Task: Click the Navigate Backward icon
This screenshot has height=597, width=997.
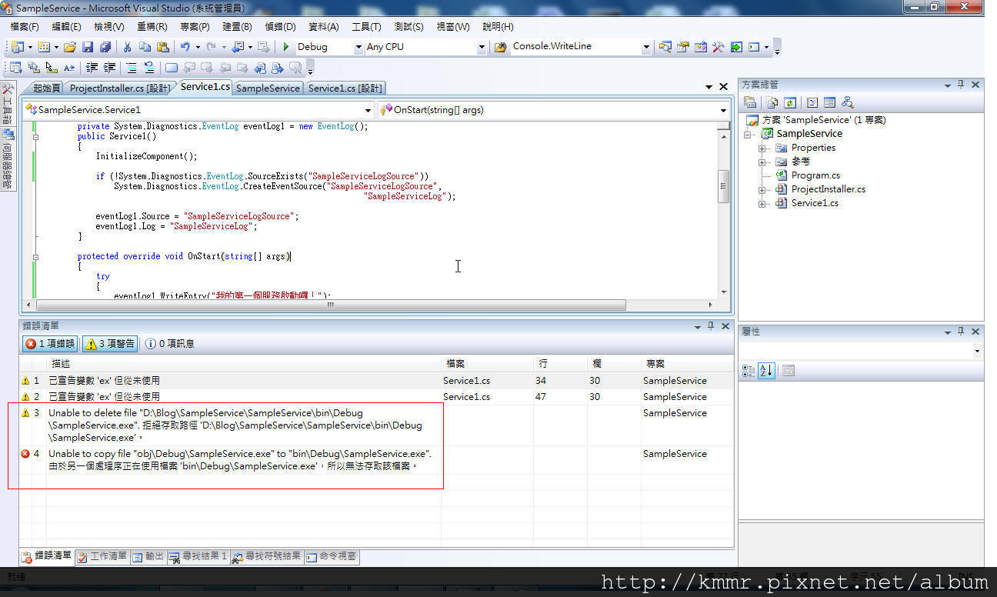Action: point(237,47)
